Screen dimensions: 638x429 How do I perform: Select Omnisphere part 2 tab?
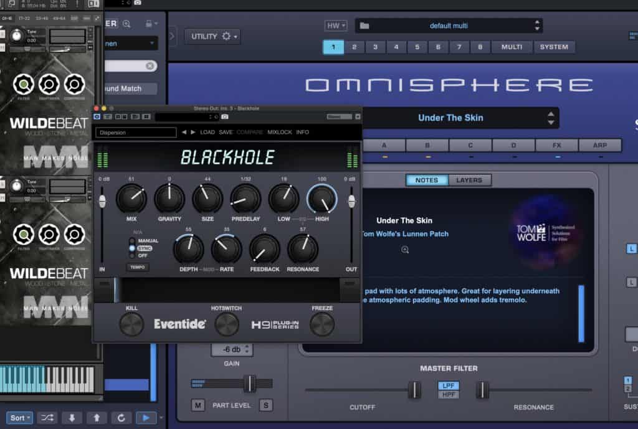(x=355, y=47)
